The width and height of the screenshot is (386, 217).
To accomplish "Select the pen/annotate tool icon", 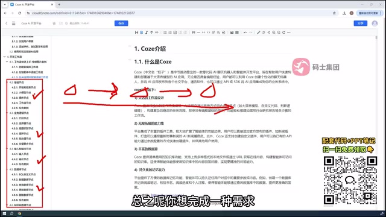I will (259, 33).
